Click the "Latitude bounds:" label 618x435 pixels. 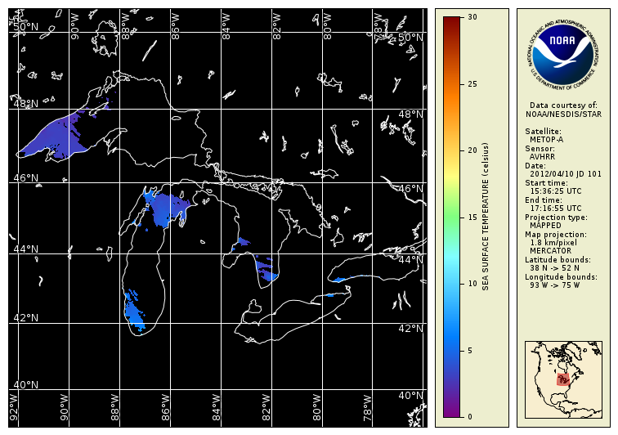[558, 260]
